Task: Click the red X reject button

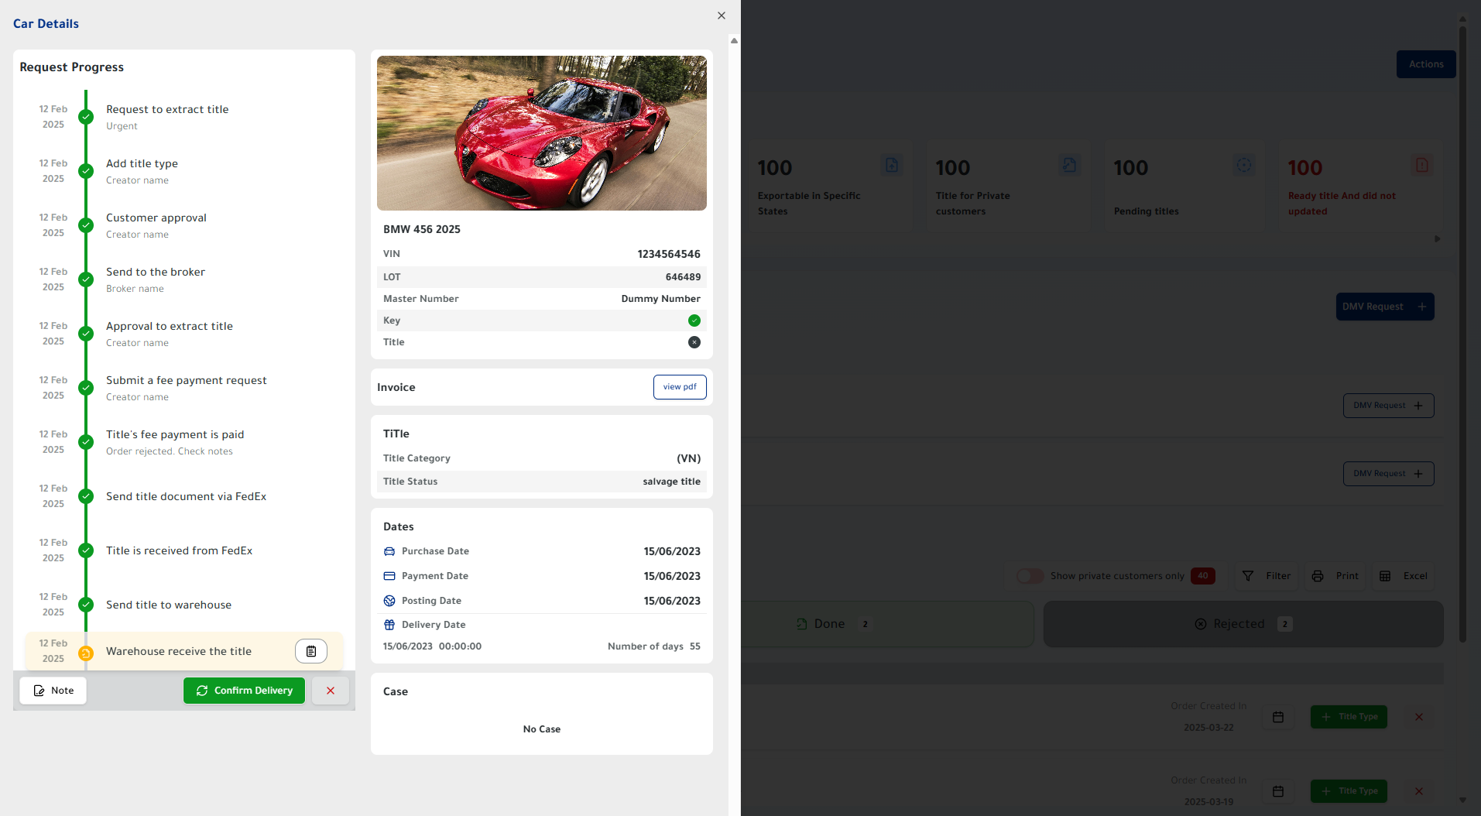Action: [331, 691]
